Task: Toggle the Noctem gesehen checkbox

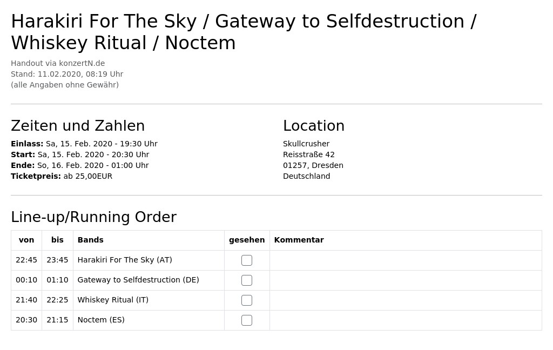Action: 246,320
